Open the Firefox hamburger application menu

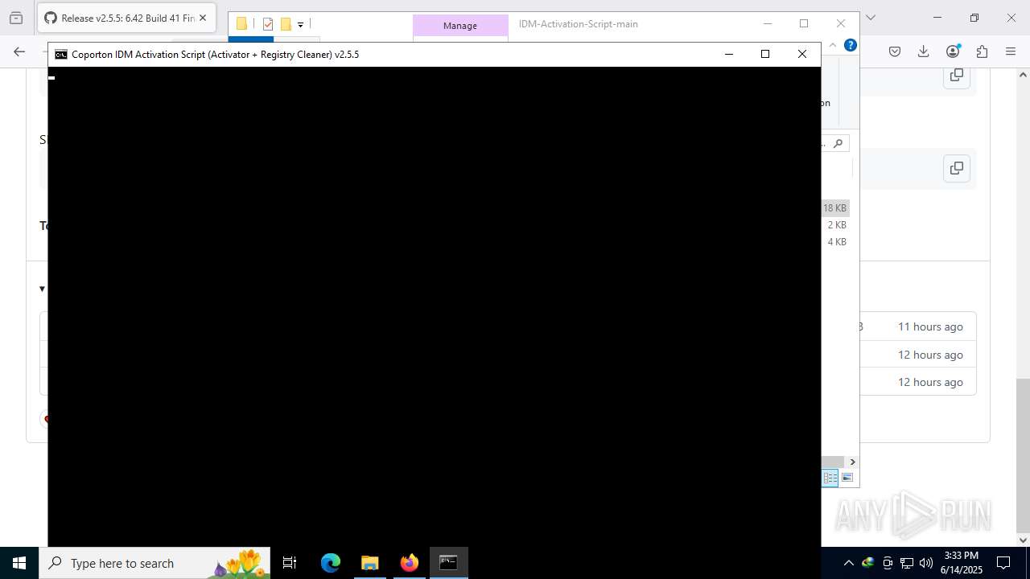tap(1011, 51)
